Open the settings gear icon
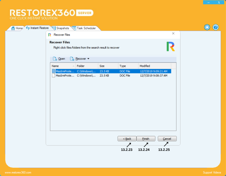 207,27
